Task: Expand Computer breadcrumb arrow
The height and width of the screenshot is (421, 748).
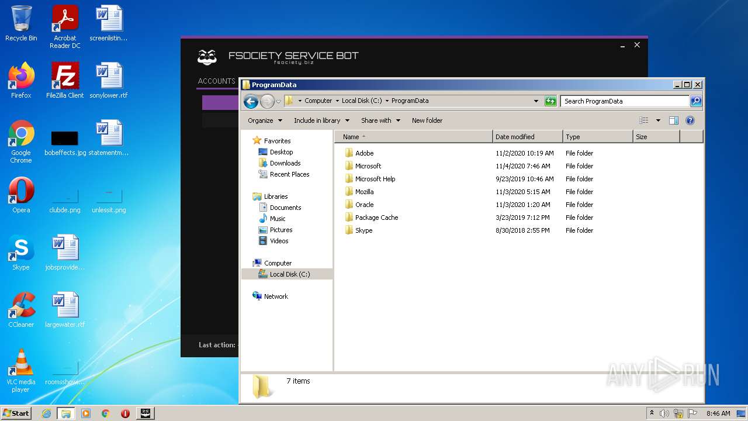Action: coord(337,101)
